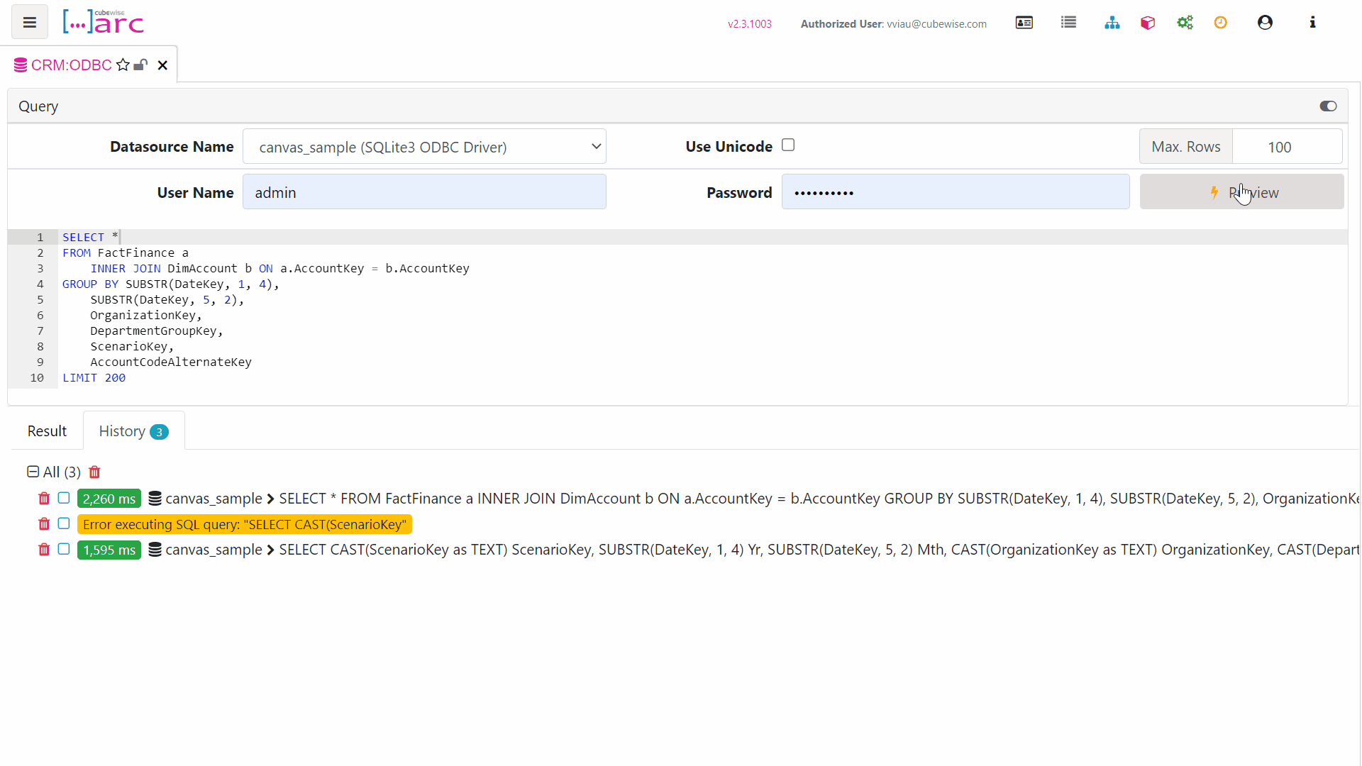This screenshot has height=766, width=1362.
Task: Click the Max. Rows input field
Action: point(1286,147)
